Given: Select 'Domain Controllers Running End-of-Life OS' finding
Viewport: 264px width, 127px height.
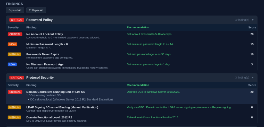Looking at the screenshot, I should point(56,92).
